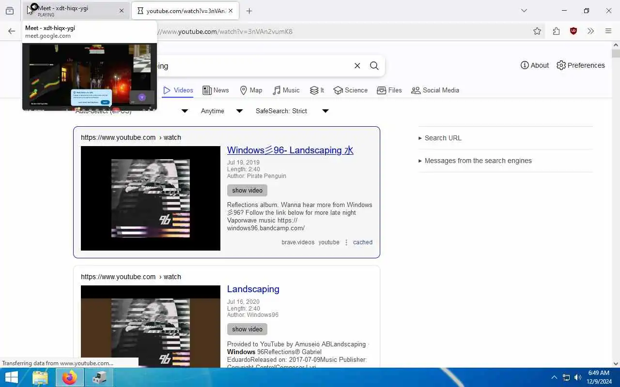620x387 pixels.
Task: Open the list all tabs button
Action: coord(524,11)
